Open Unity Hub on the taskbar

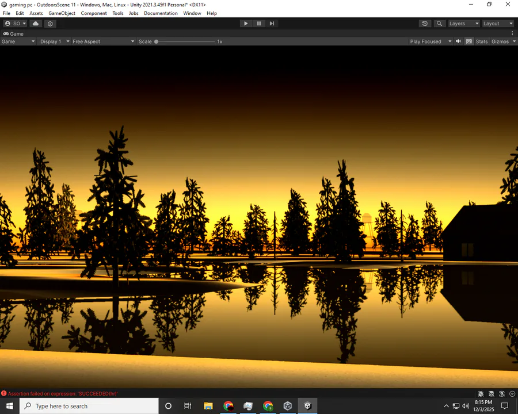pyautogui.click(x=288, y=406)
